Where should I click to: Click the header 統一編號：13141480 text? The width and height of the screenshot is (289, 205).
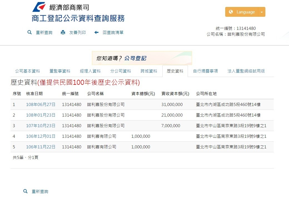[x=236, y=28]
